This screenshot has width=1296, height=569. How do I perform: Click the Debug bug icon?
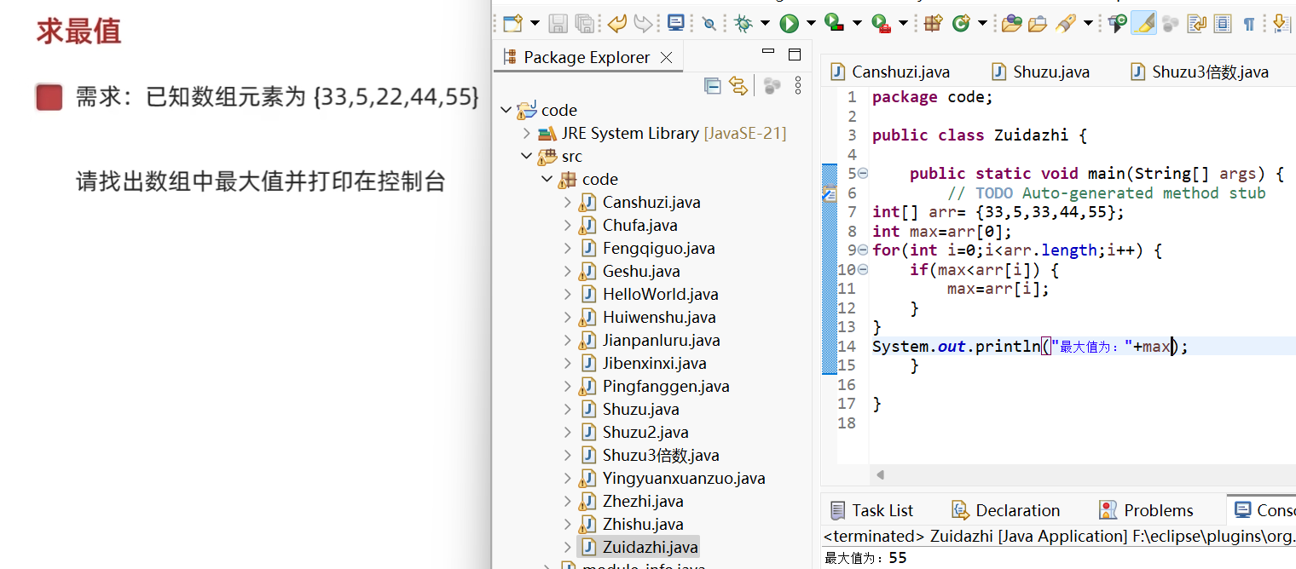pos(743,24)
